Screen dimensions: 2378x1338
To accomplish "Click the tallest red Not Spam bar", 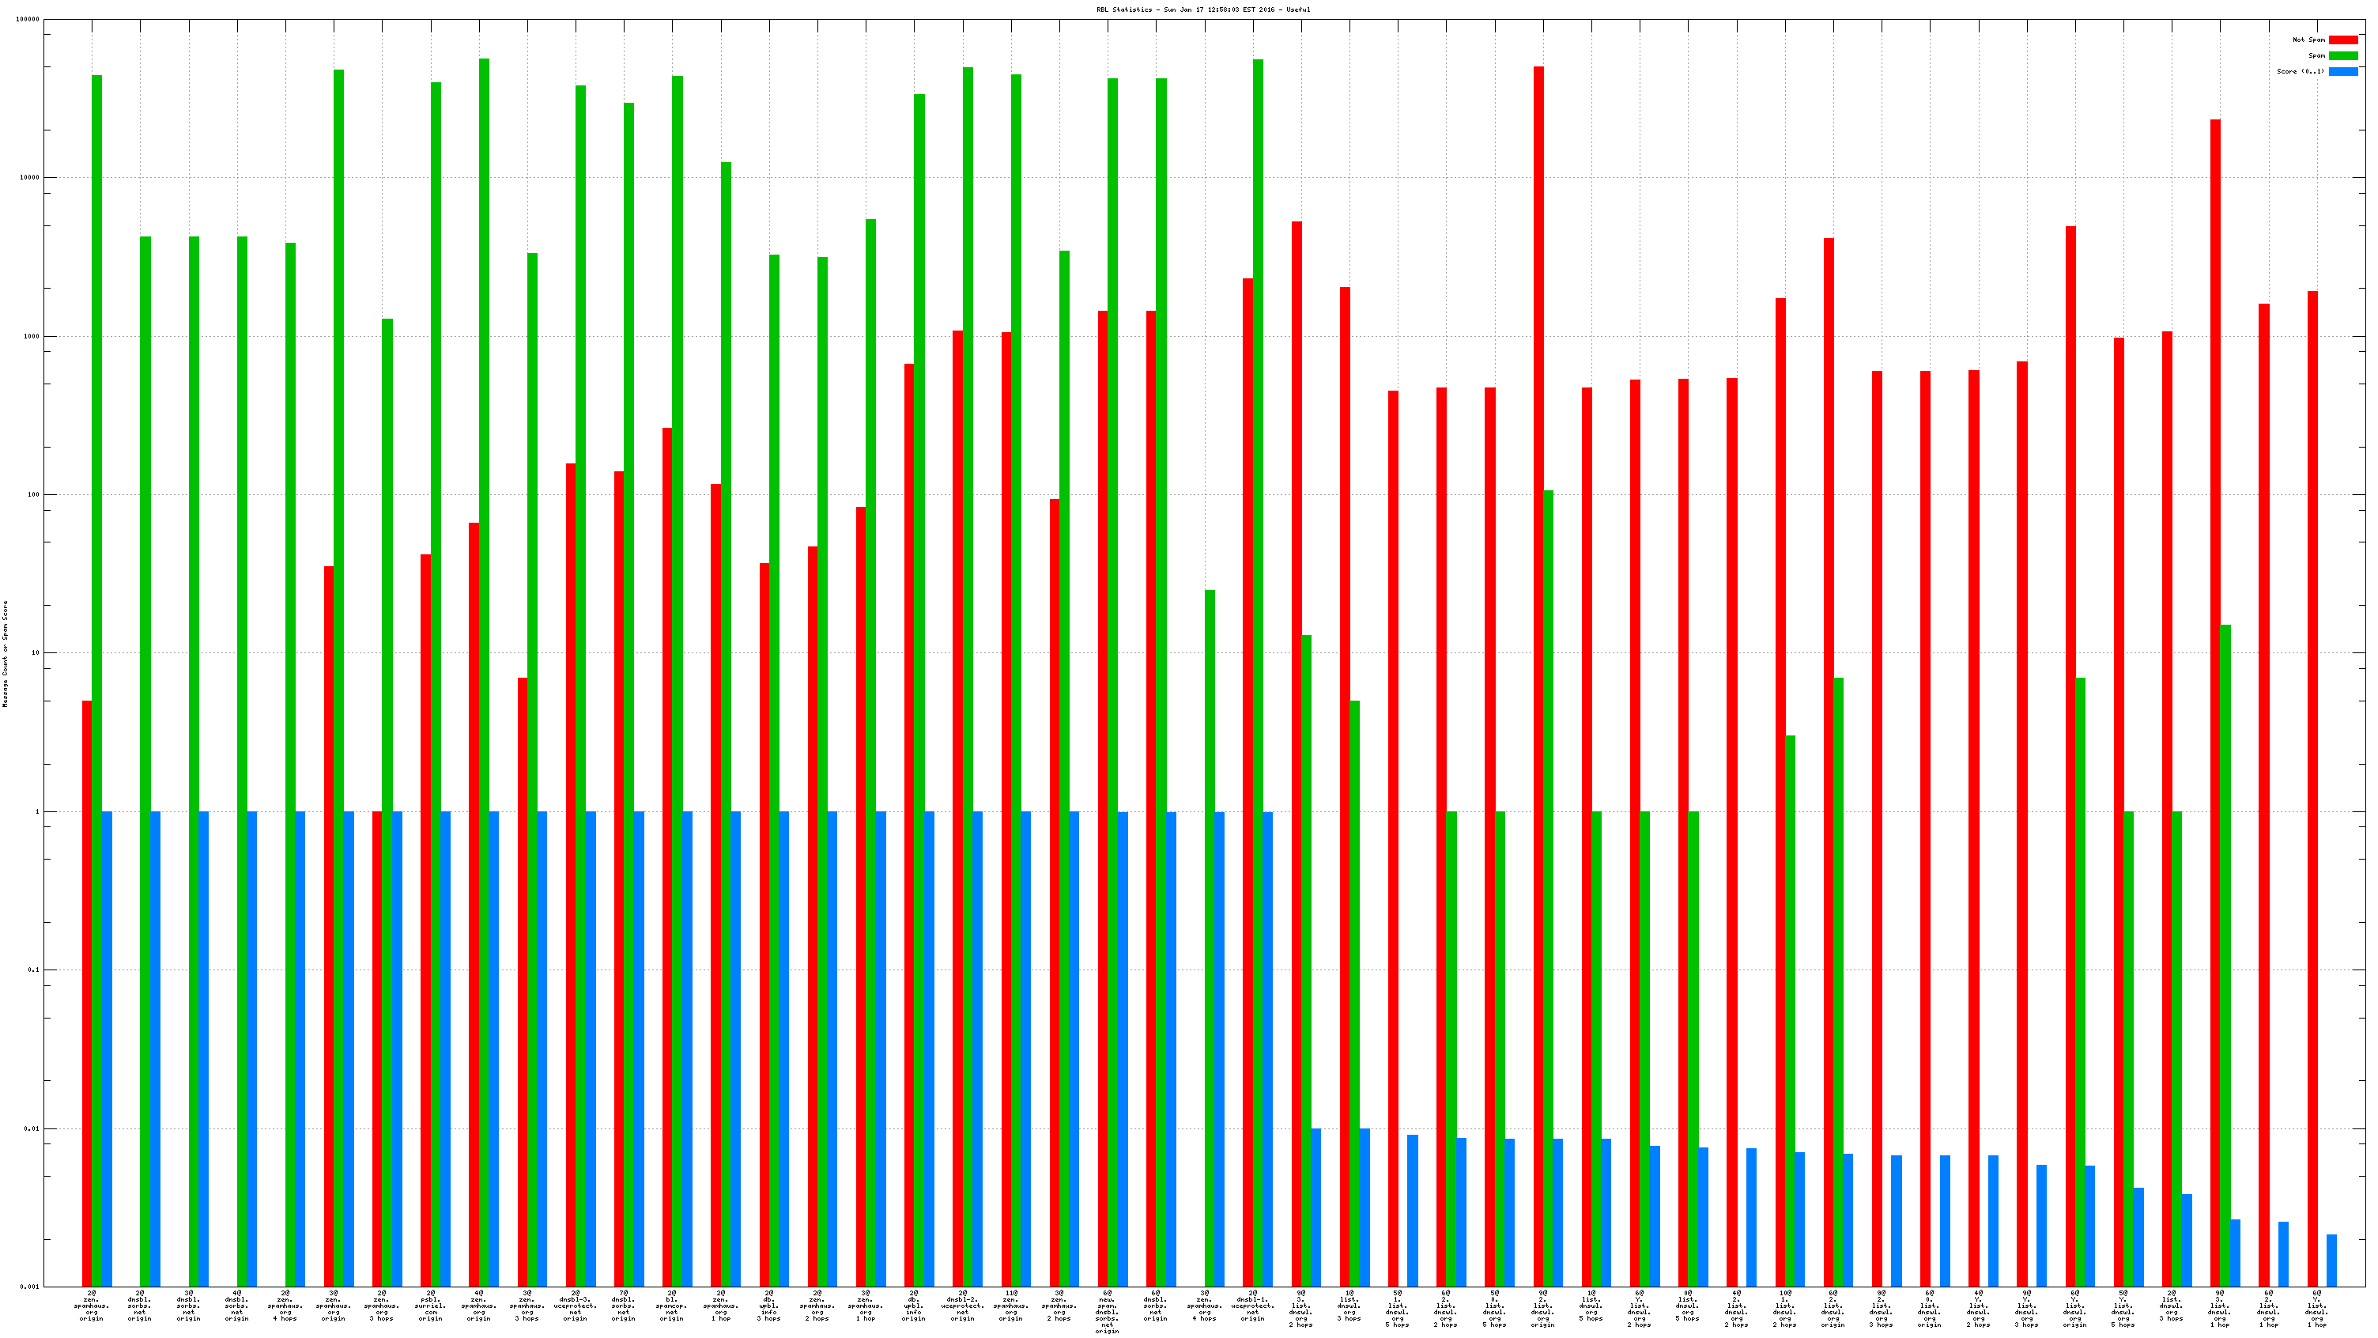I will pos(1538,646).
